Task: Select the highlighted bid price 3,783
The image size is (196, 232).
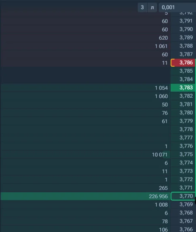Action: tap(183, 87)
